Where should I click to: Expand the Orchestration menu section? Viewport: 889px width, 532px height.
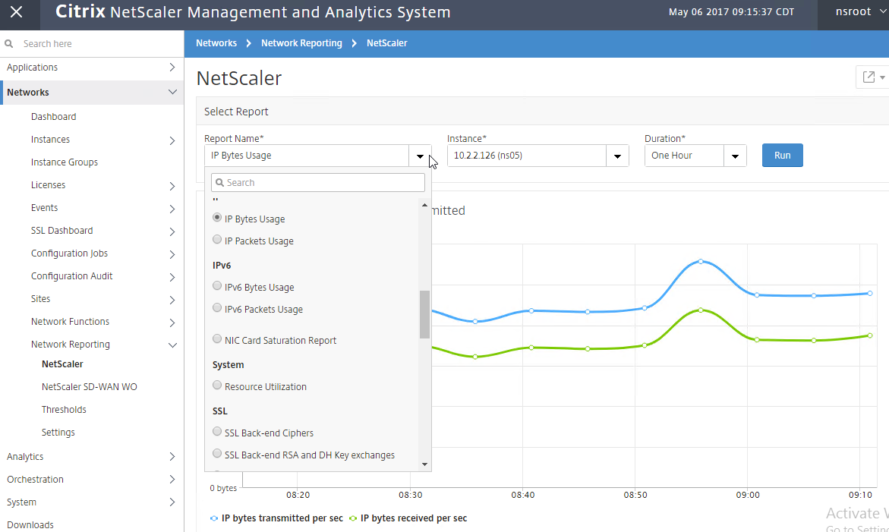point(172,480)
